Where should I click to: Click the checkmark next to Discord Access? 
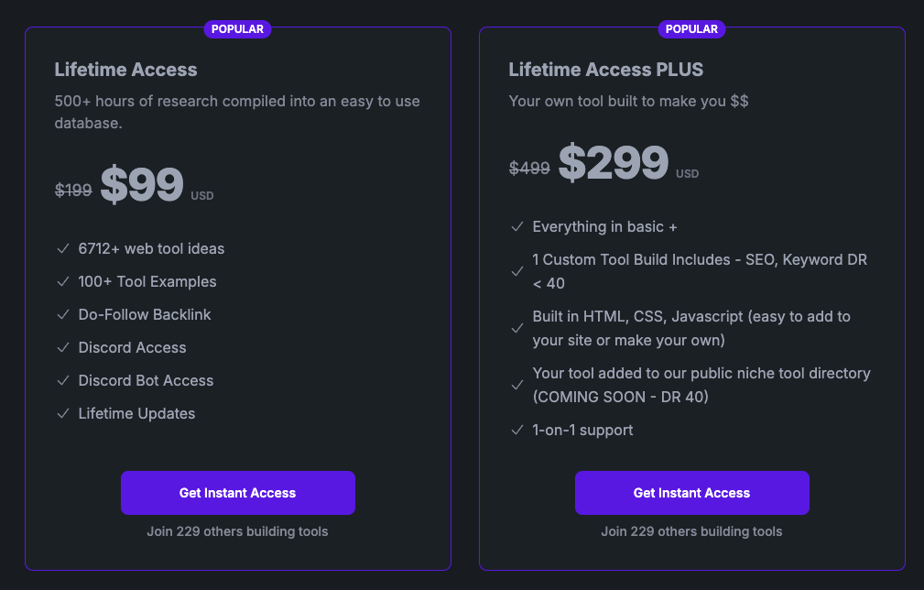pyautogui.click(x=63, y=347)
